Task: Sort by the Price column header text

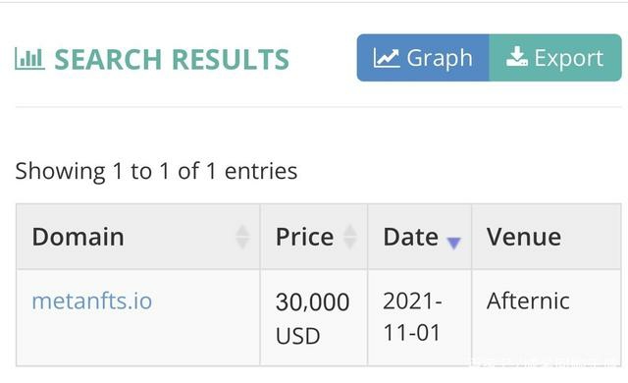Action: 305,237
